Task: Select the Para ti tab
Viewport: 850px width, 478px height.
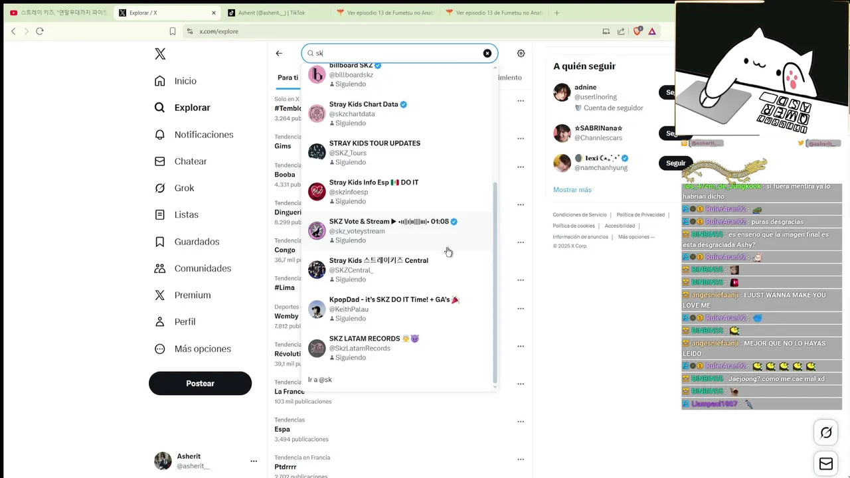Action: (288, 78)
